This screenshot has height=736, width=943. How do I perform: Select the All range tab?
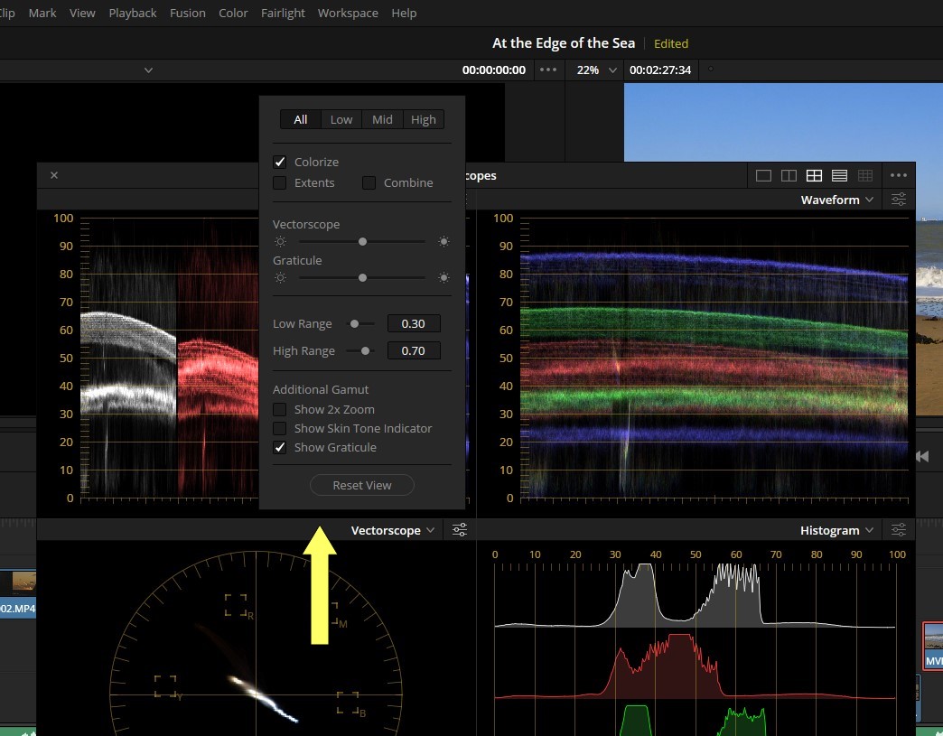coord(301,119)
